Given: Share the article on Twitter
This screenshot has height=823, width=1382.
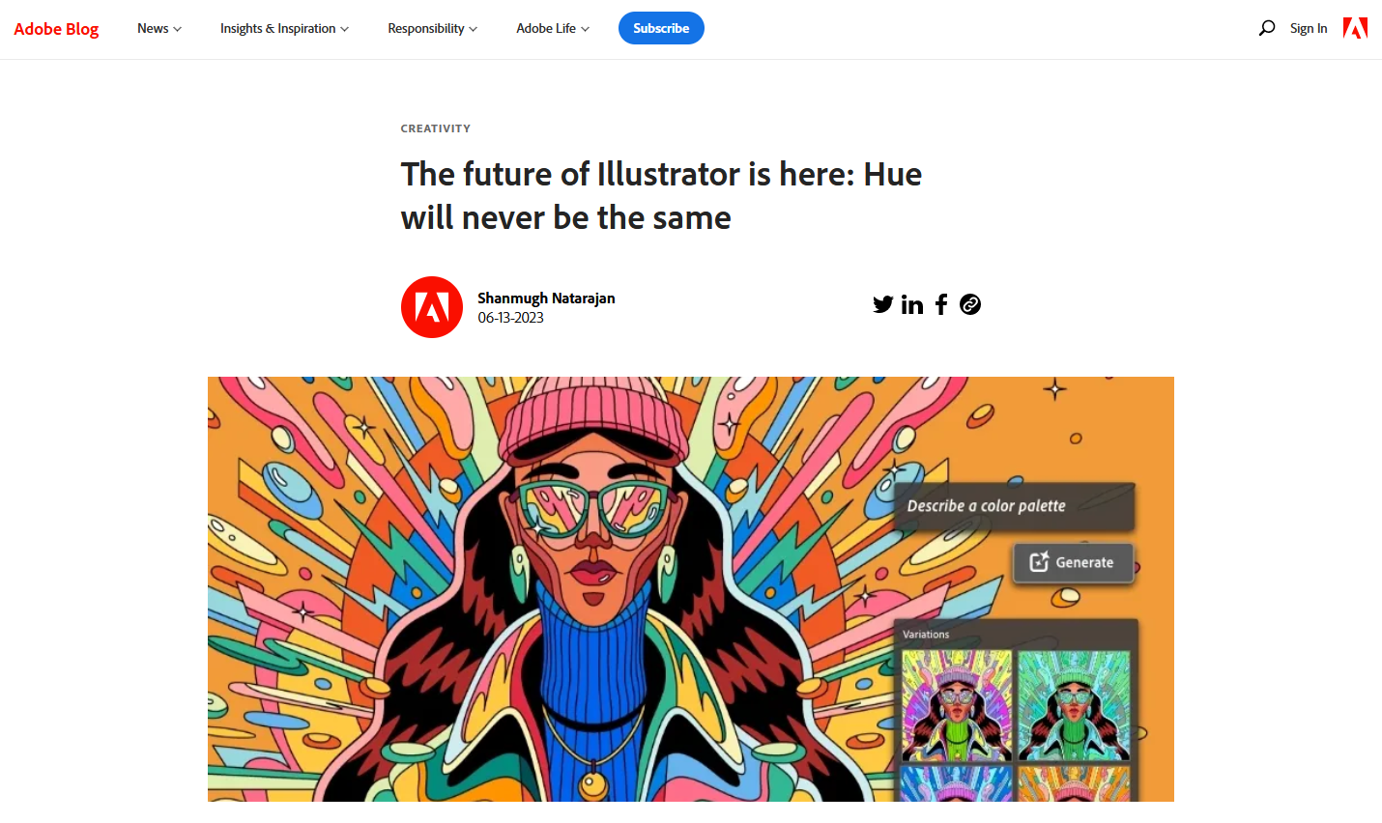Looking at the screenshot, I should coord(883,304).
